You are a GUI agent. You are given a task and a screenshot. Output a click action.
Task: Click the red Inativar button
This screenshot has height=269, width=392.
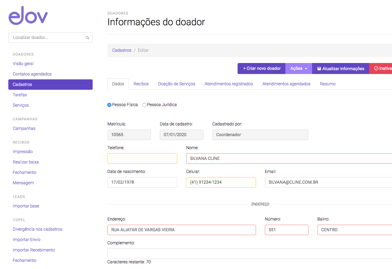382,69
